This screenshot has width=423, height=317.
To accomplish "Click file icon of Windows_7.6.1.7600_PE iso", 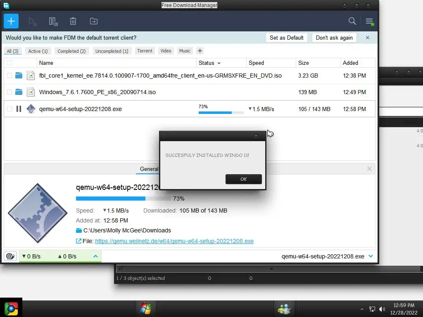I will click(x=31, y=92).
